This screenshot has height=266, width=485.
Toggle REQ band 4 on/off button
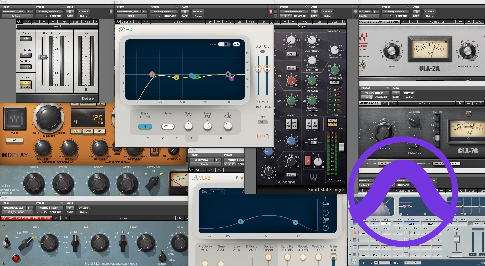pyautogui.click(x=145, y=126)
